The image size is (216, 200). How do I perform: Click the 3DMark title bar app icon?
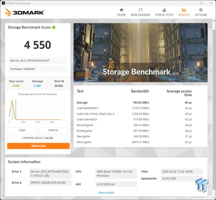tap(3, 3)
